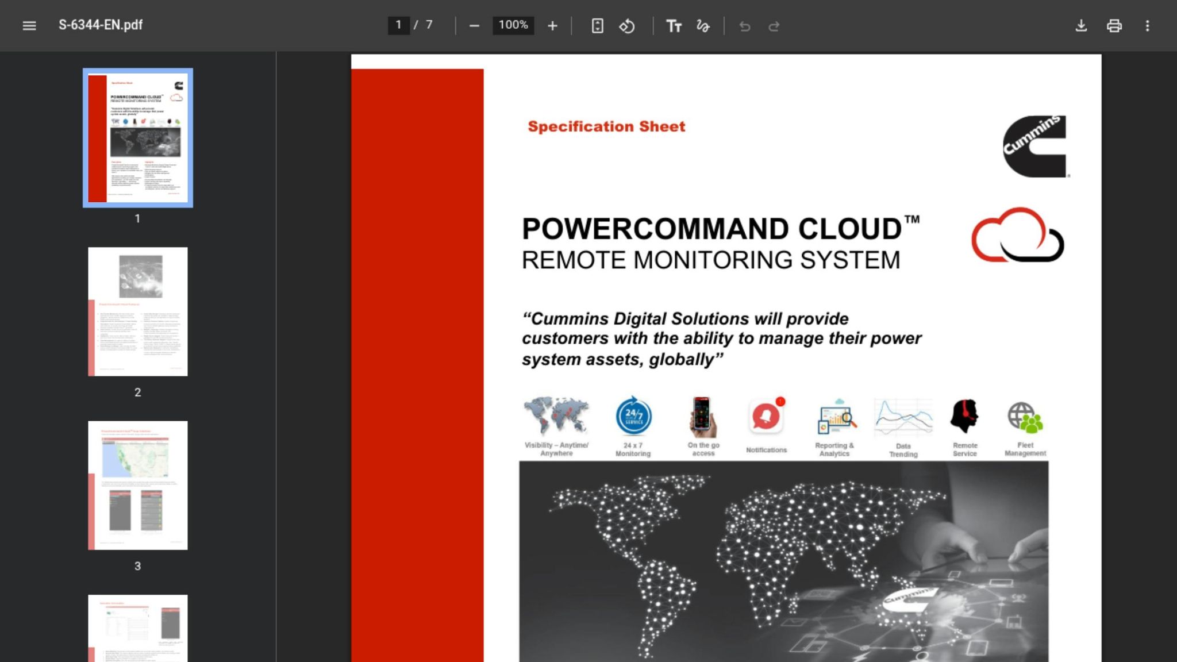Viewport: 1177px width, 662px height.
Task: Select page 1 thumbnail
Action: pos(138,138)
